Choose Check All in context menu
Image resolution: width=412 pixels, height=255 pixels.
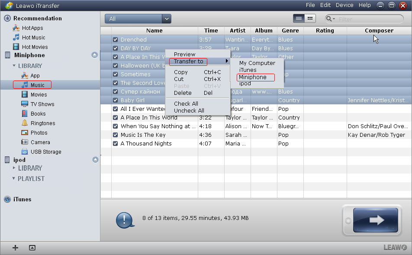click(x=186, y=103)
